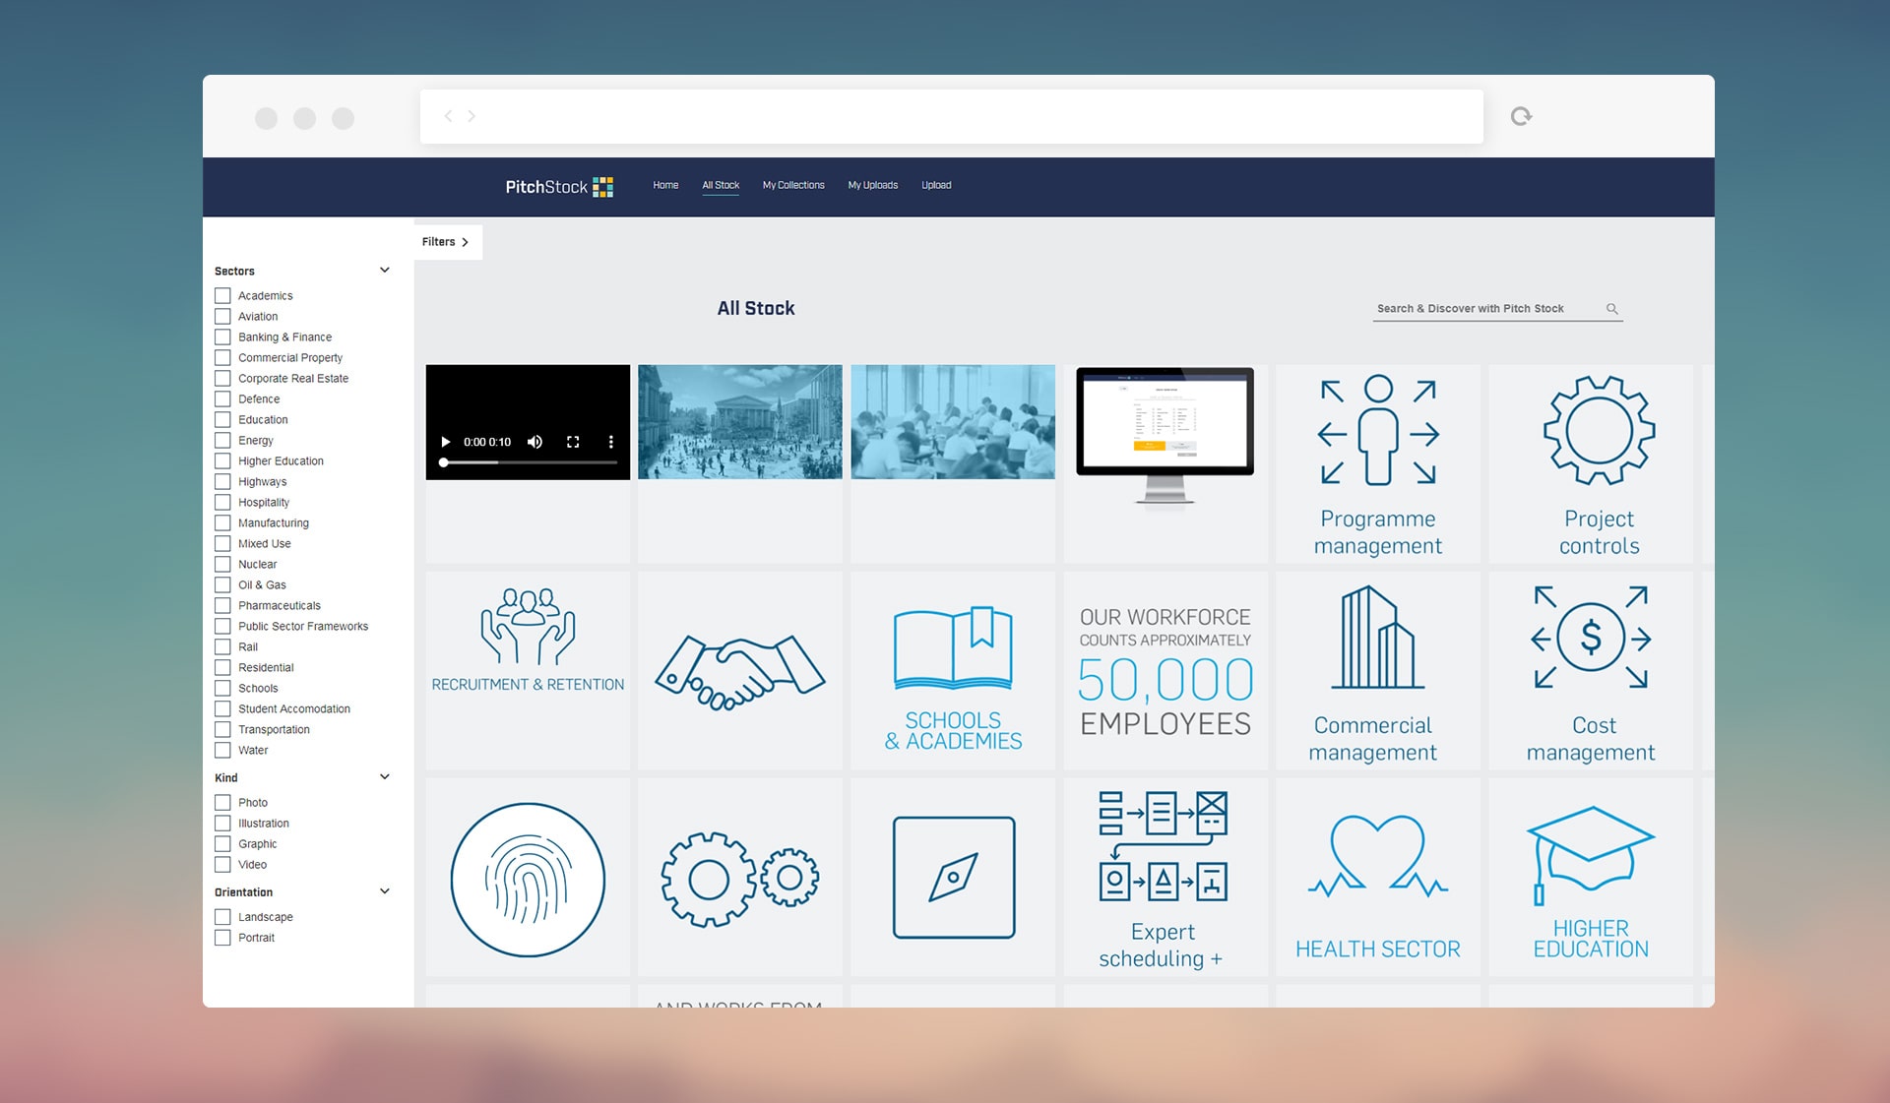Screen dimensions: 1890x1103
Task: Click the PitchStock logo
Action: (558, 187)
